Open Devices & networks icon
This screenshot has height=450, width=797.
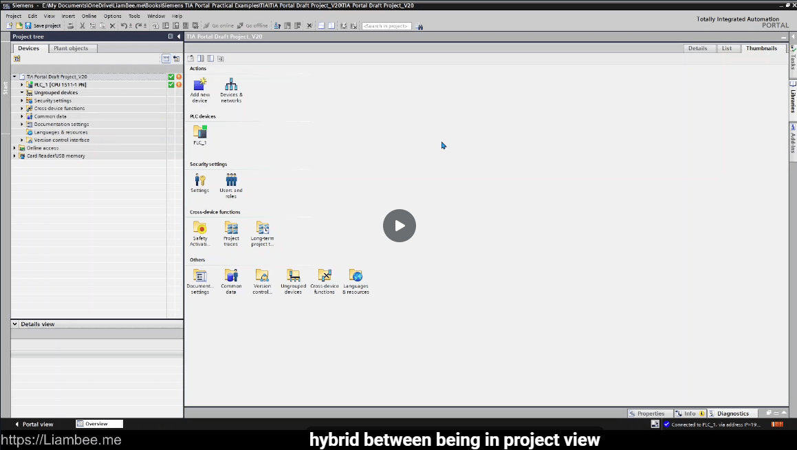(x=231, y=85)
